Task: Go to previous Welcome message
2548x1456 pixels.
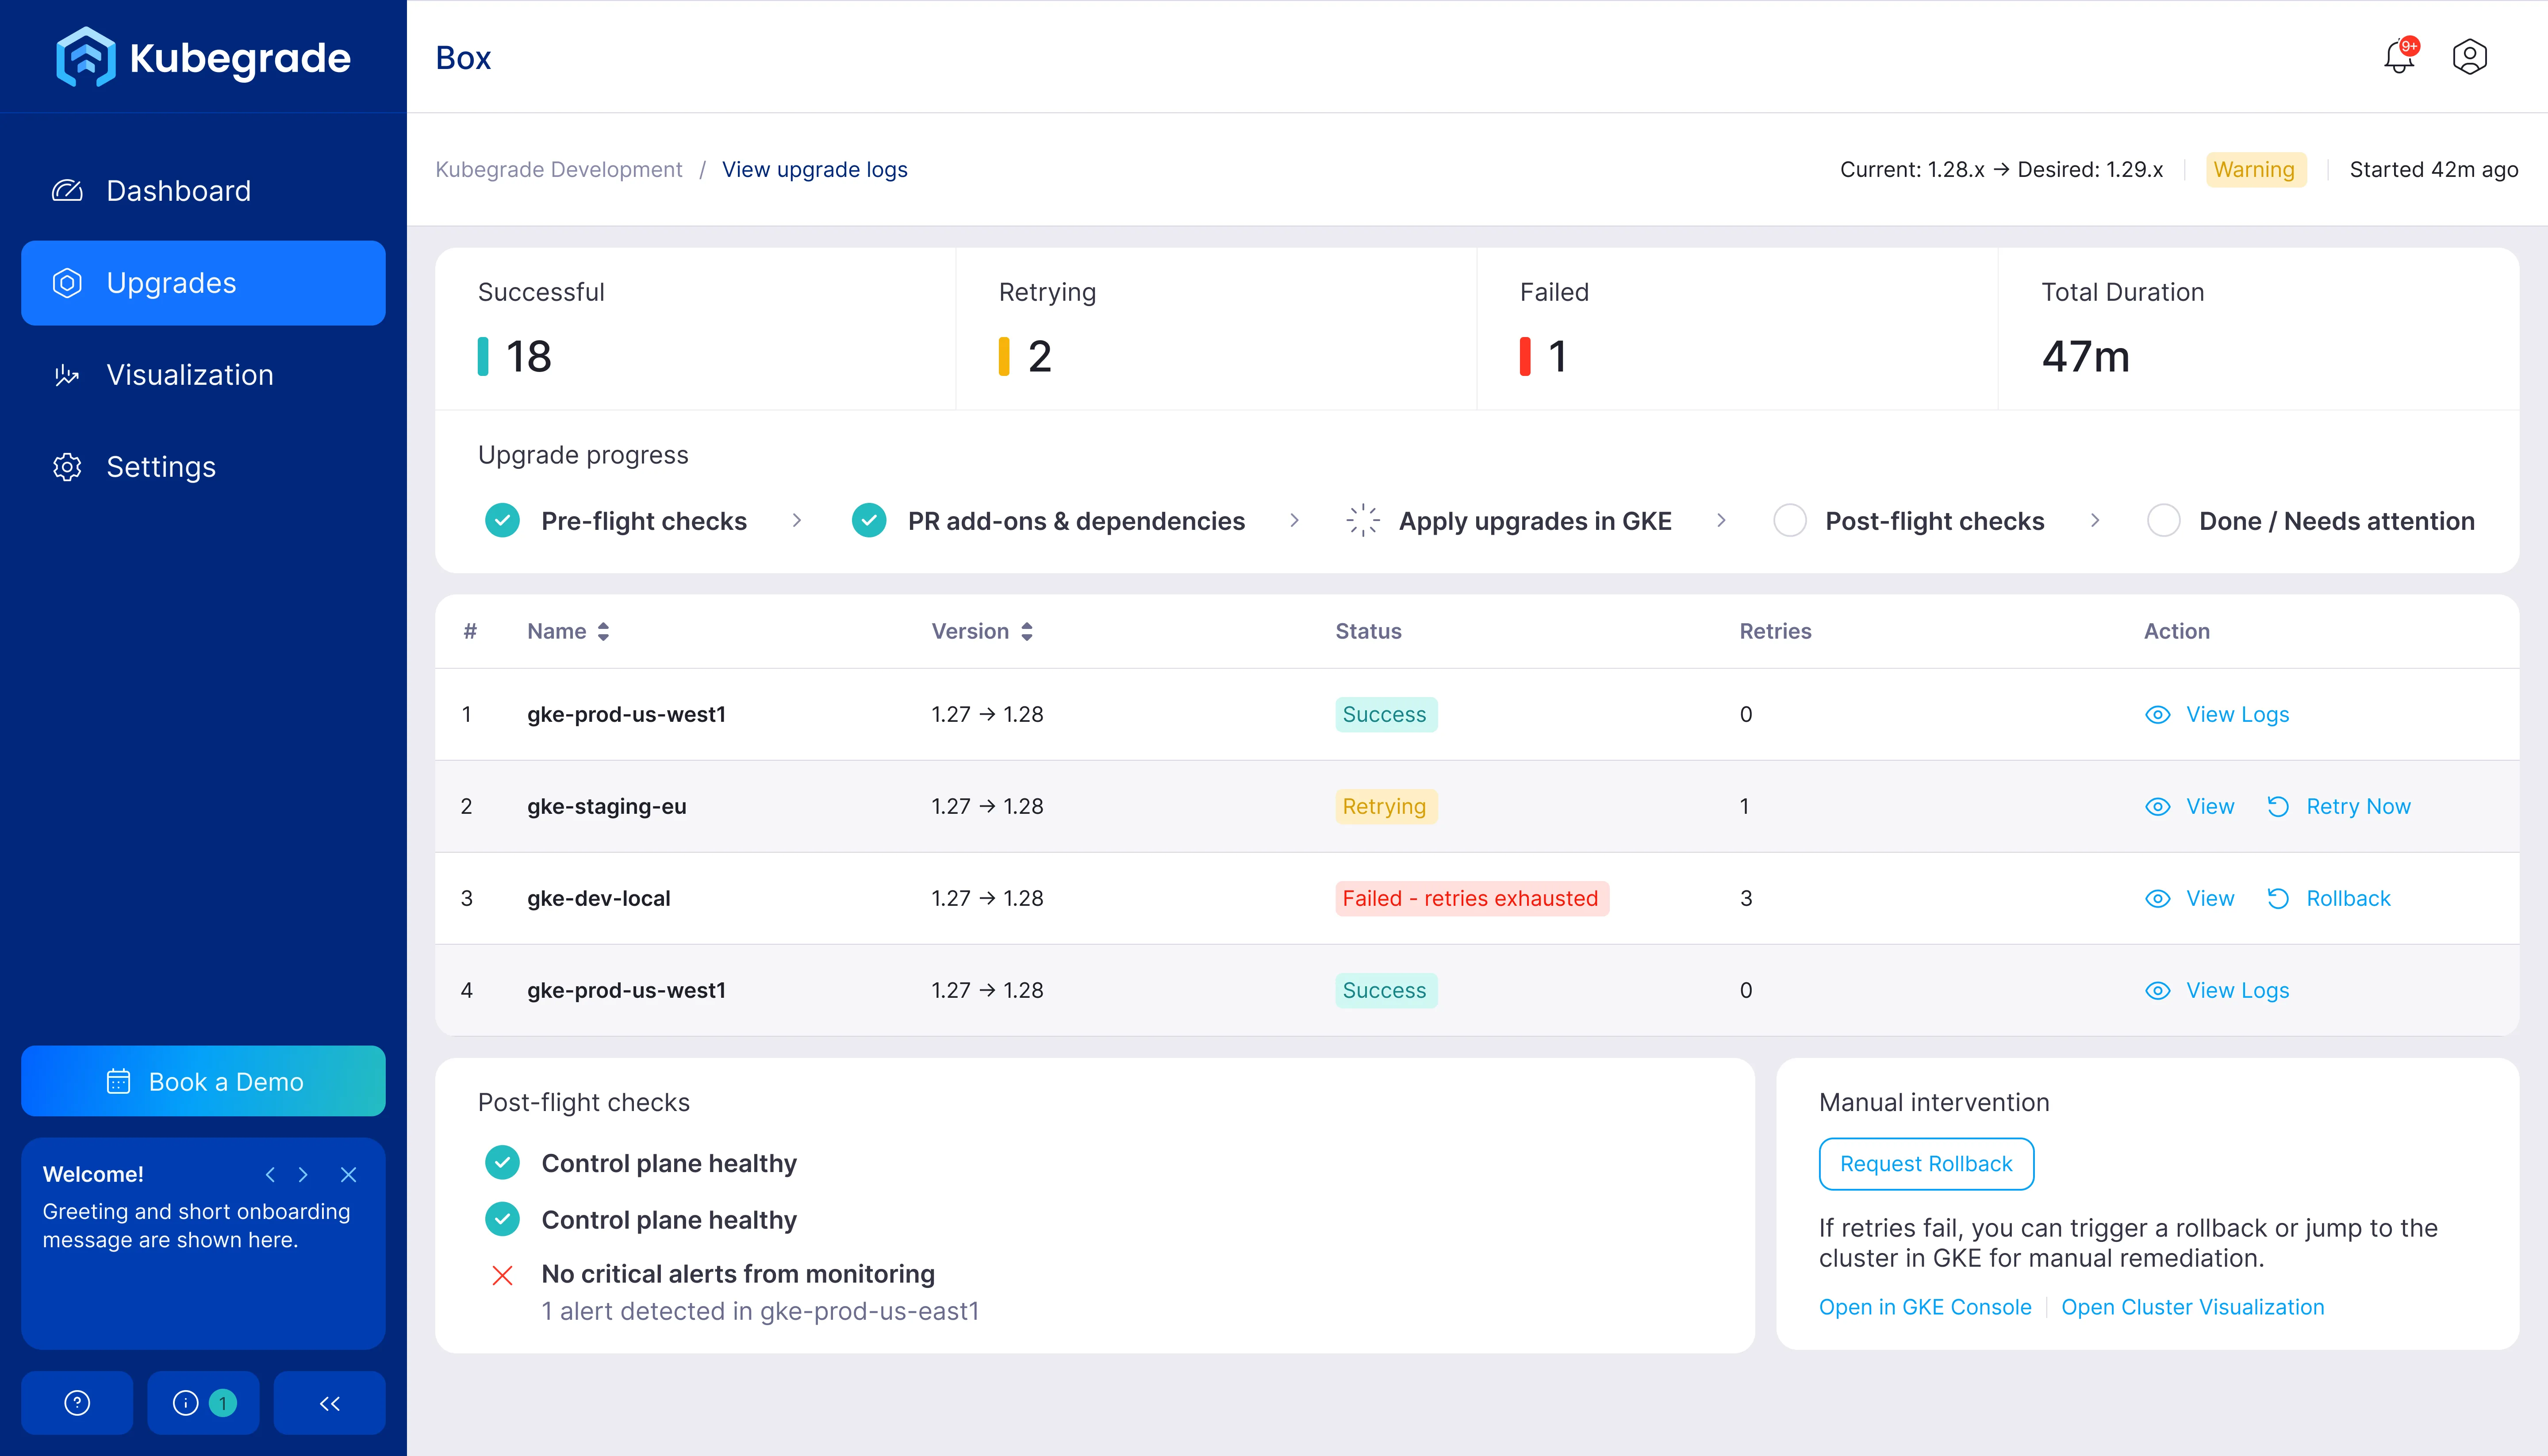Action: pos(270,1175)
